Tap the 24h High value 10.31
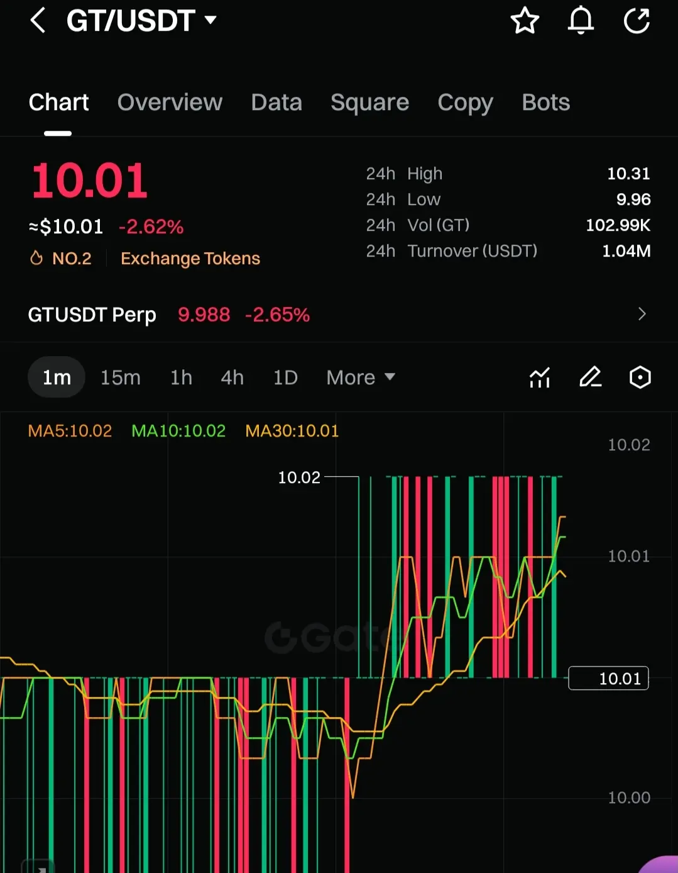Screen dimensions: 678x873 pos(628,174)
